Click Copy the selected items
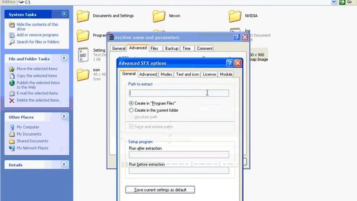357x201 pixels. click(x=37, y=76)
